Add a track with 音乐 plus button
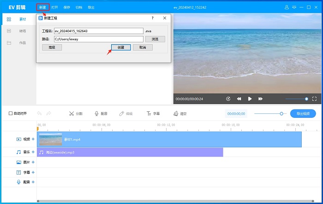 pyautogui.click(x=33, y=152)
